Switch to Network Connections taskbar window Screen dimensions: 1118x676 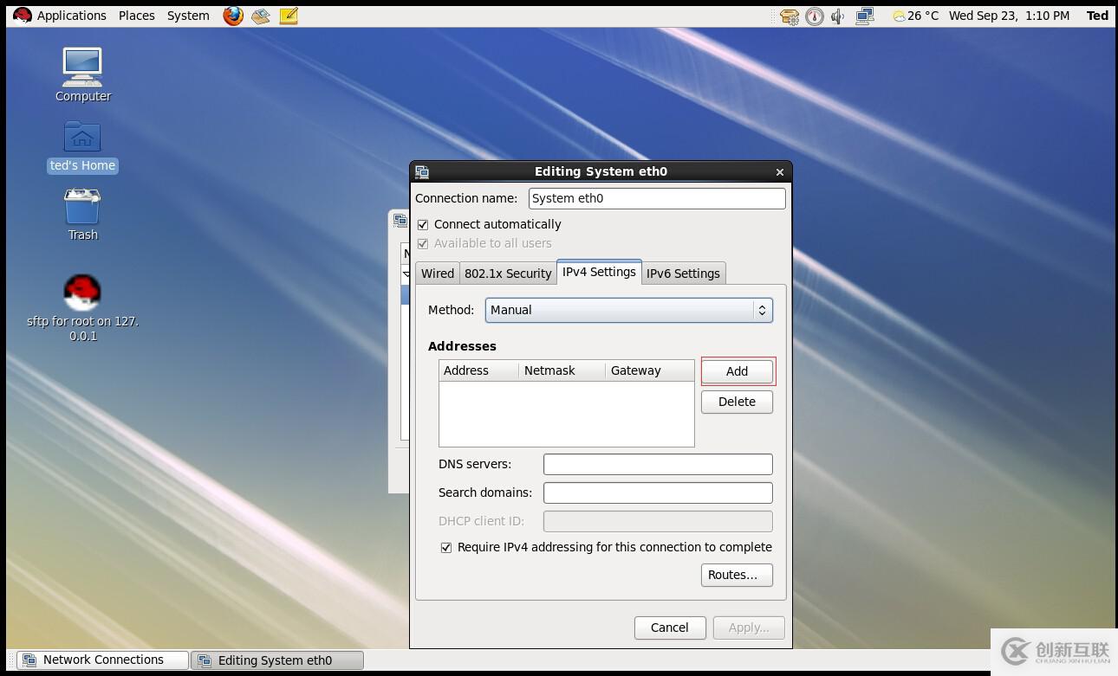click(102, 660)
